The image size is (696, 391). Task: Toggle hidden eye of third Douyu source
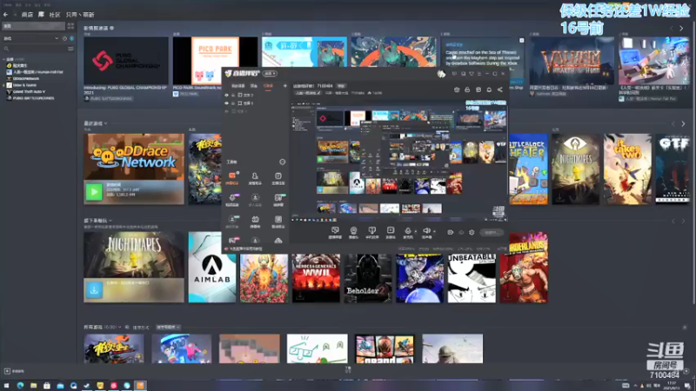pyautogui.click(x=226, y=111)
